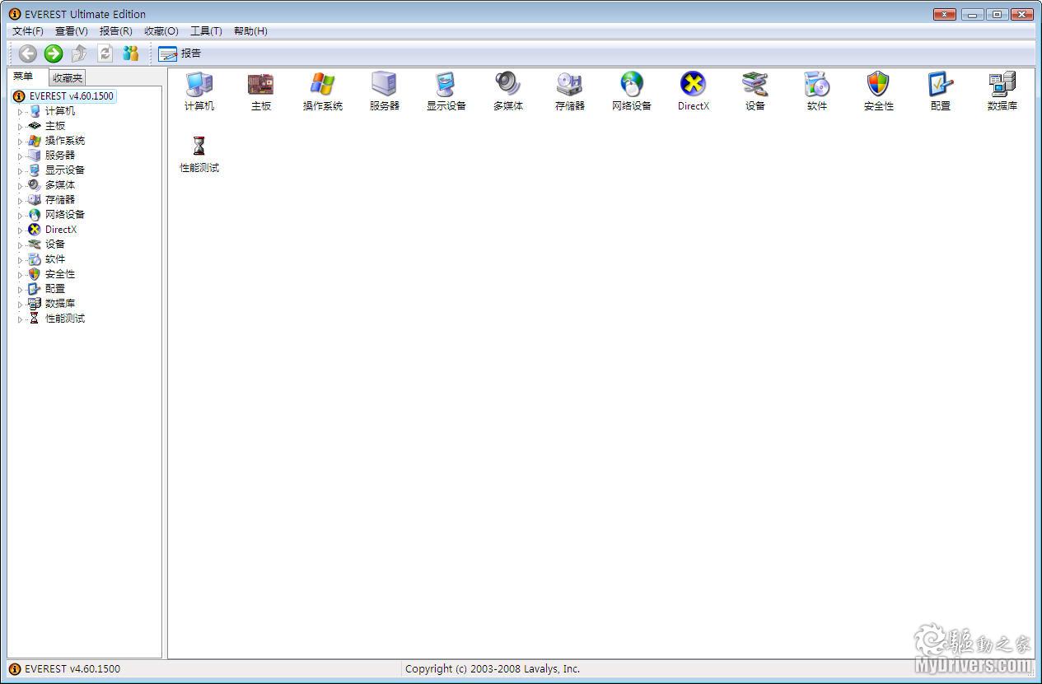Expand the 多媒体 tree node

(x=21, y=185)
